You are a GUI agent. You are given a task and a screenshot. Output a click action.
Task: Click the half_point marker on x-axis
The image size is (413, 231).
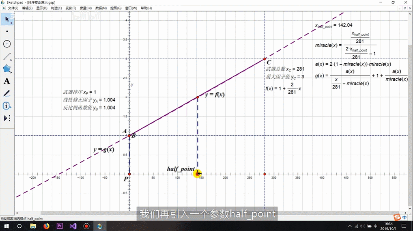click(198, 173)
